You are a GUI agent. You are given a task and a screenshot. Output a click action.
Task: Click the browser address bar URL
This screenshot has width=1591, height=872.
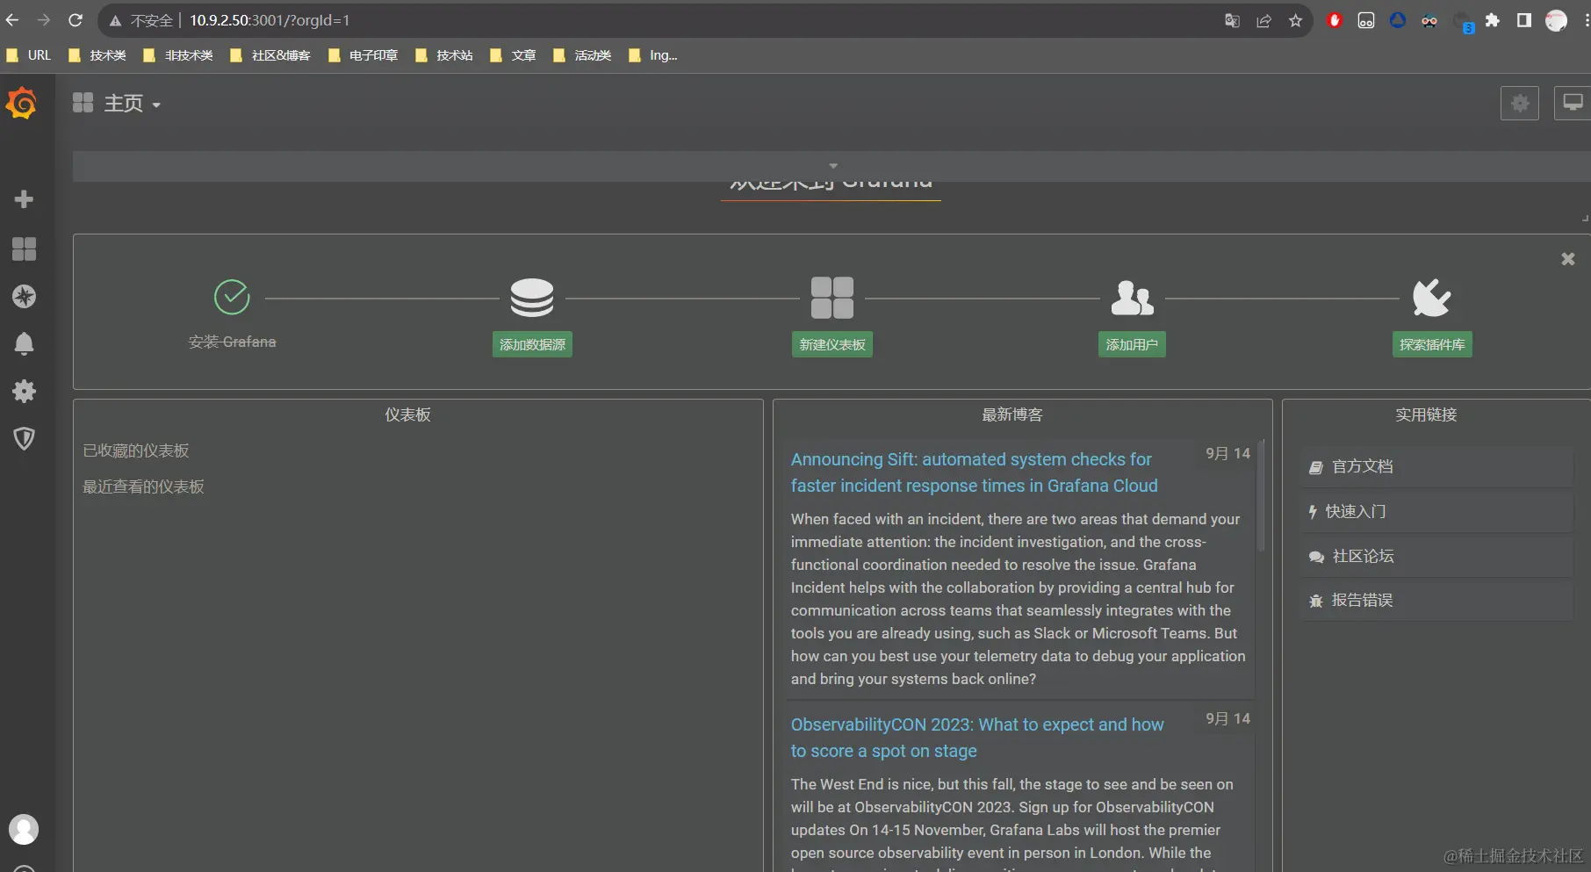coord(270,20)
